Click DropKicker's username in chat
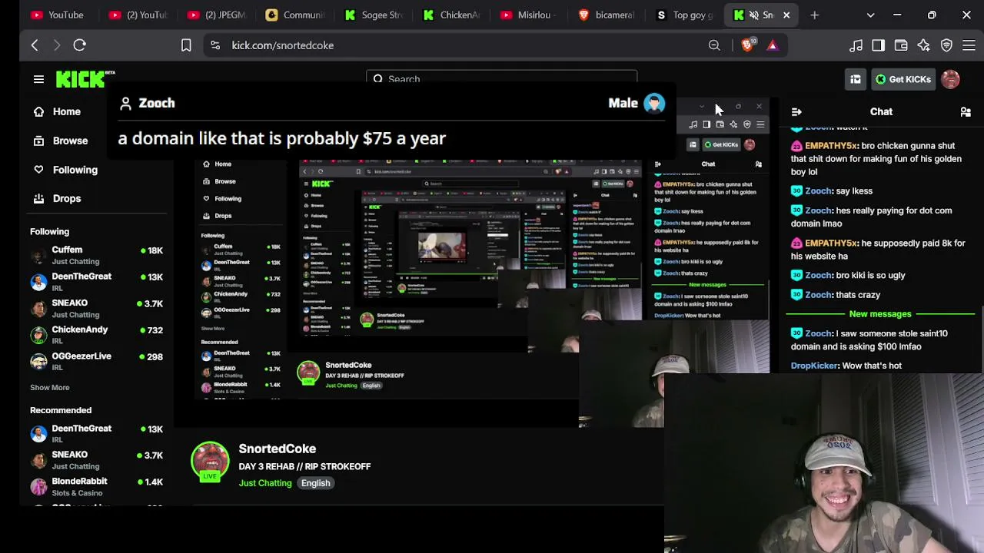984x553 pixels. click(814, 366)
